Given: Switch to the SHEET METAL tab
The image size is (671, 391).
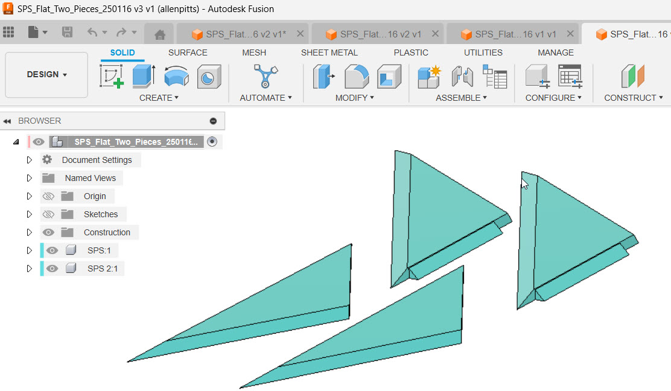Looking at the screenshot, I should [329, 52].
